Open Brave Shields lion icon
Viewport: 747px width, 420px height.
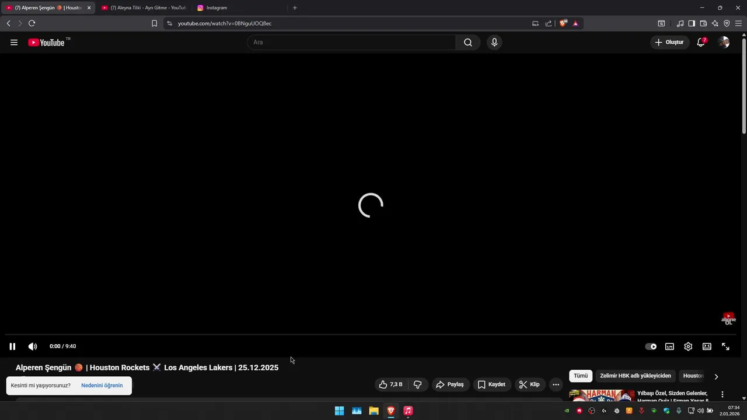pyautogui.click(x=563, y=23)
